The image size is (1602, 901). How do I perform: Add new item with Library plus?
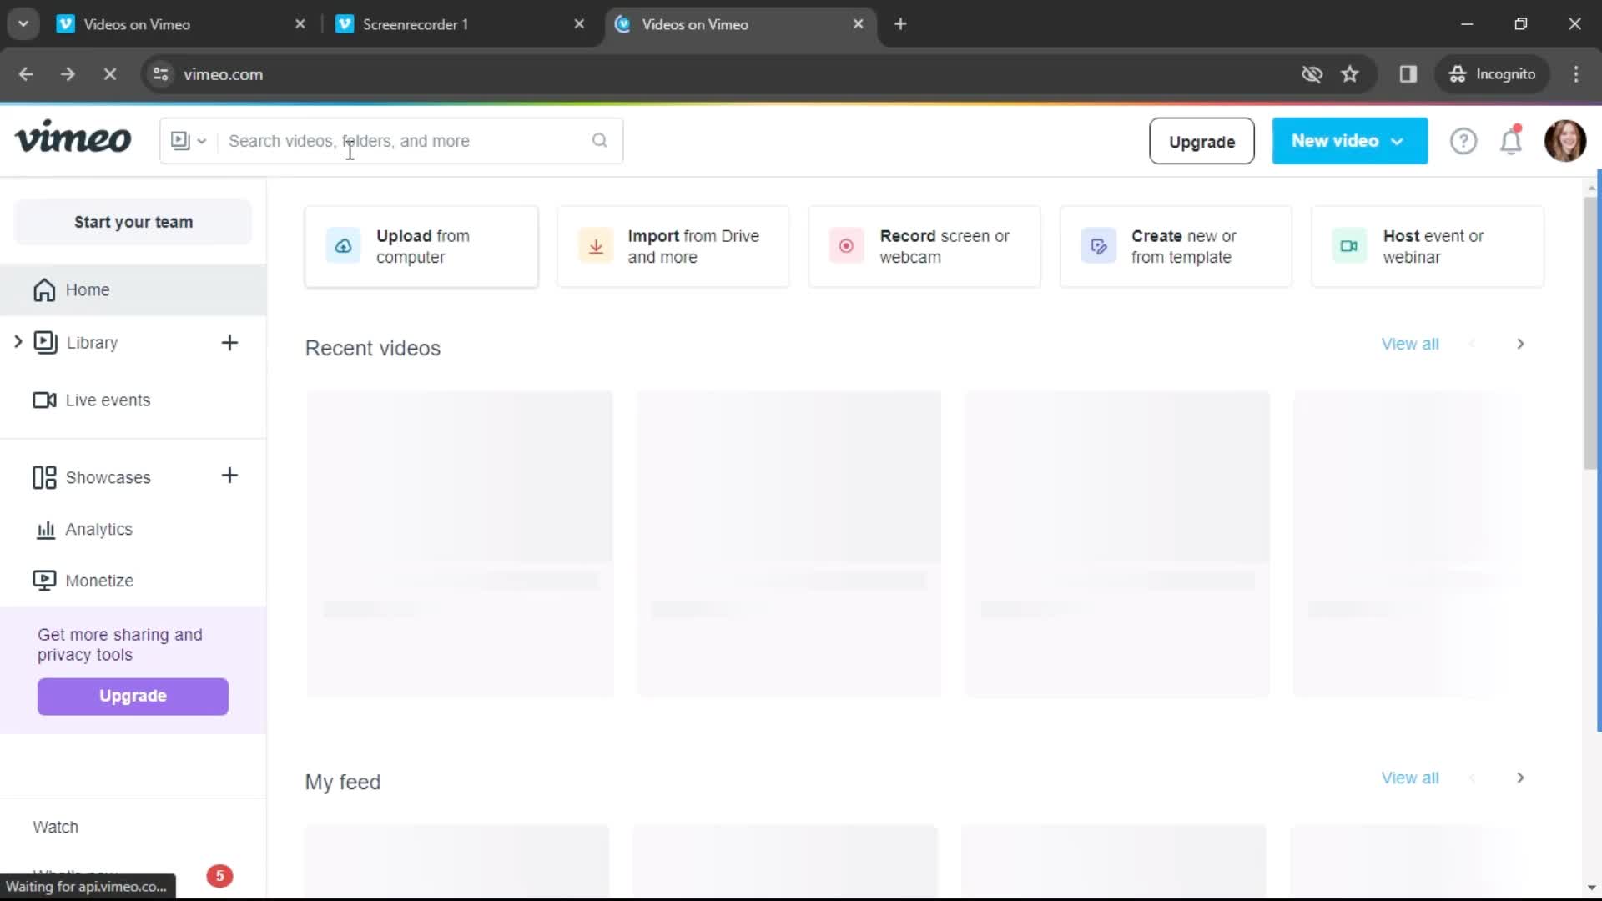click(229, 342)
